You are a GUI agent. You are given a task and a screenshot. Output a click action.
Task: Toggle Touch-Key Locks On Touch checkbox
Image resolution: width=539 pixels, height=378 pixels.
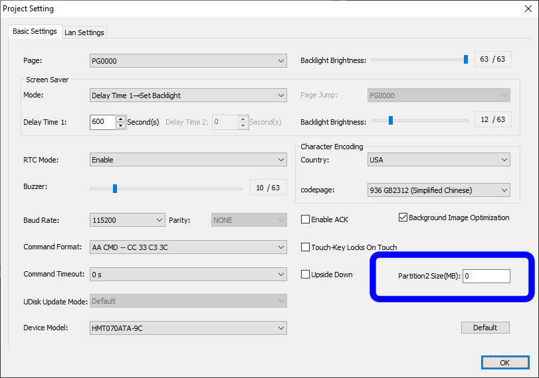[306, 247]
